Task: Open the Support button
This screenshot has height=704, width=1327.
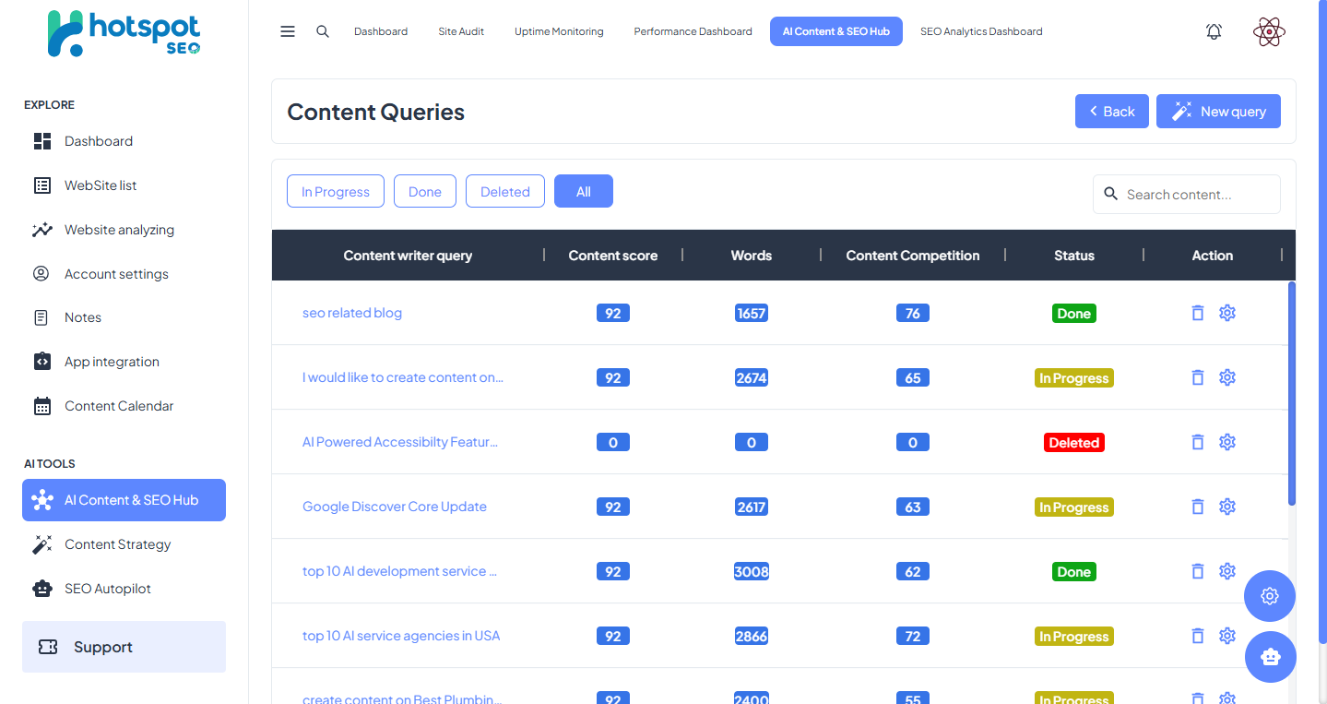Action: tap(124, 647)
